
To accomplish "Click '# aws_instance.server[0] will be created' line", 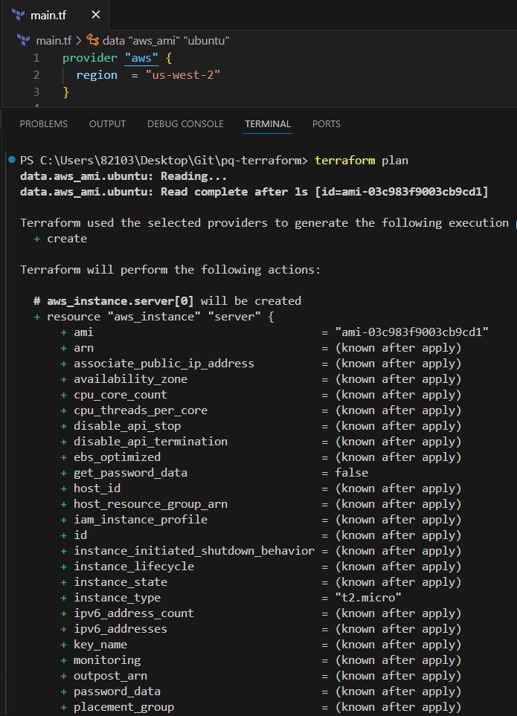I will tap(167, 301).
